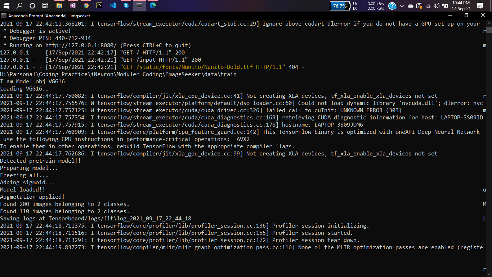Click the Anaconda Prompt window title icon
This screenshot has height=277, width=492.
pyautogui.click(x=4, y=16)
